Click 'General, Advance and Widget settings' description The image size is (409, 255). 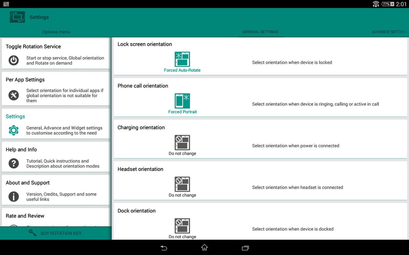[64, 130]
